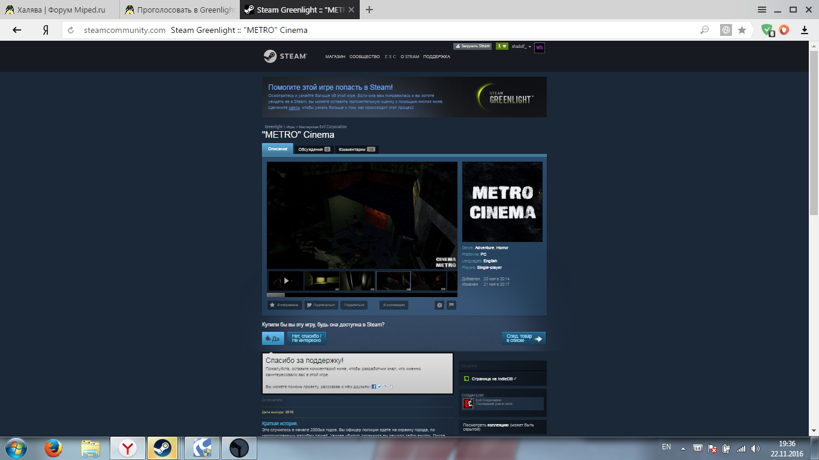Go to next item 'След. товар в списке'

[523, 338]
